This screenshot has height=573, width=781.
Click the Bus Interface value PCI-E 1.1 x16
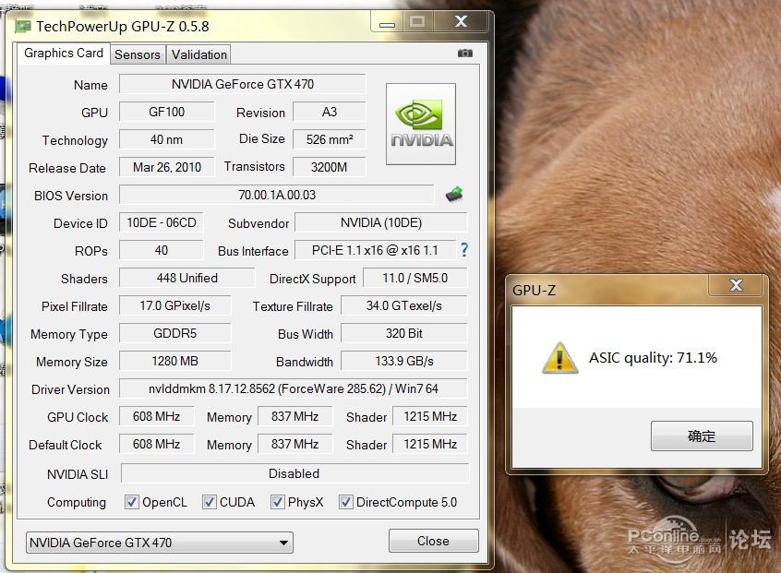point(375,250)
